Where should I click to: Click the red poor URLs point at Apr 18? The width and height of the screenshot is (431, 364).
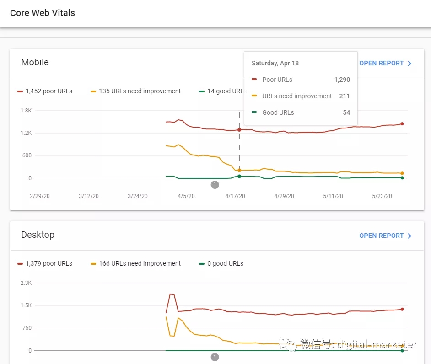(239, 130)
